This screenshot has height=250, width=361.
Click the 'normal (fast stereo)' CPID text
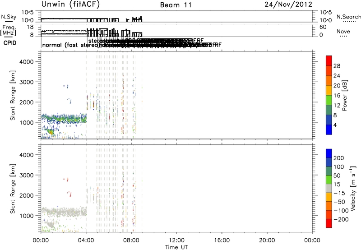70,45
